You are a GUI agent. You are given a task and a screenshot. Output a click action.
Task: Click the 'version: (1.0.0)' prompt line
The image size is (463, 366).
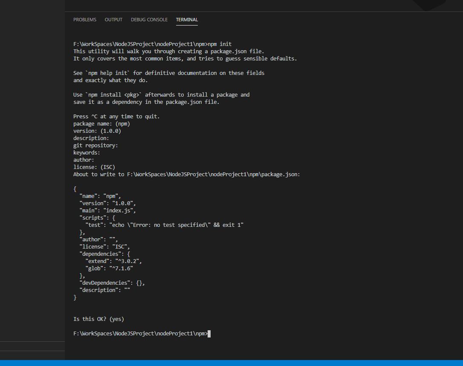[97, 131]
